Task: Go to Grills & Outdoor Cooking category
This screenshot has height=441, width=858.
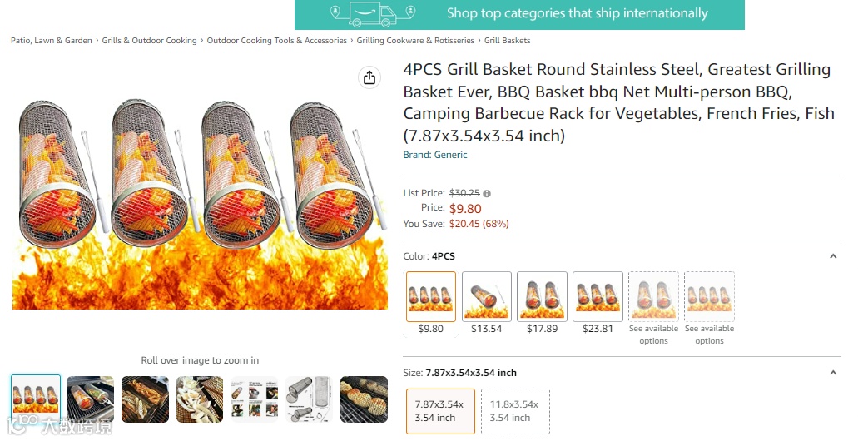Action: pyautogui.click(x=150, y=41)
